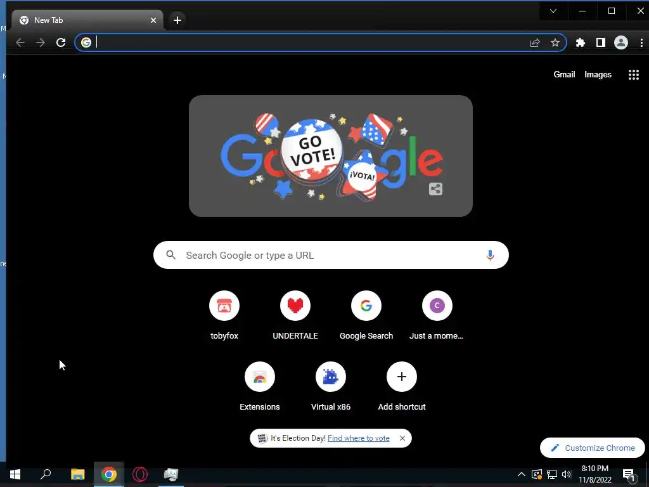Open the volume control
Viewport: 649px width, 487px height.
(567, 474)
